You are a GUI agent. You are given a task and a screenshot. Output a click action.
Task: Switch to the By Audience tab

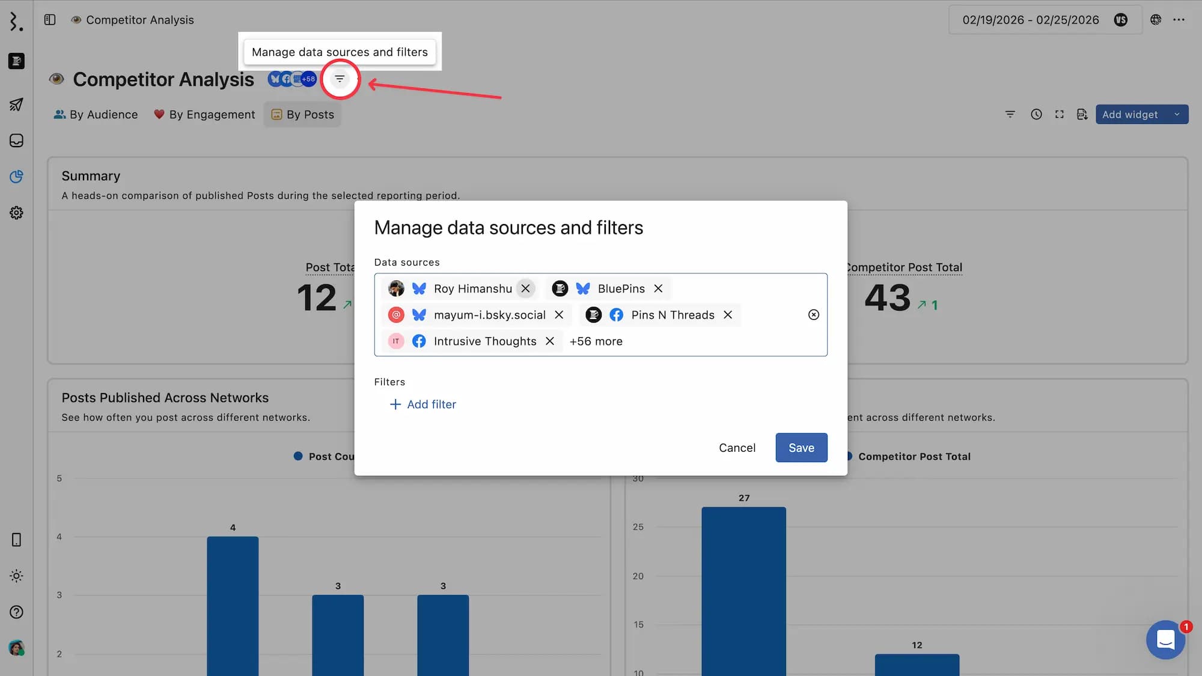tap(96, 114)
